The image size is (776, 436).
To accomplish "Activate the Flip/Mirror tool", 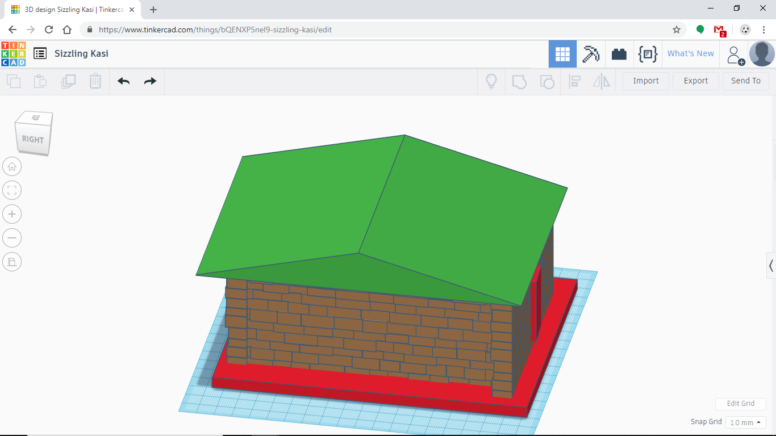I will 602,81.
